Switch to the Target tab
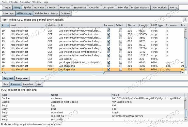Image resolution: width=188 pixels, height=127 pixels. pyautogui.click(x=7, y=7)
